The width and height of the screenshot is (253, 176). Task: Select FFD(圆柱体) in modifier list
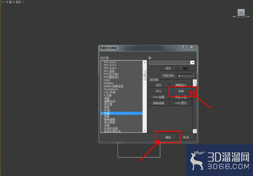[111, 77]
